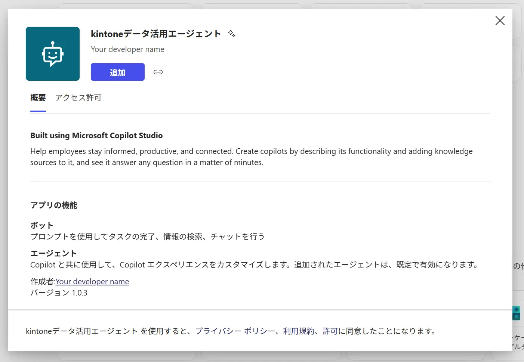Click the kintoneデータ活用エージェント title text
This screenshot has height=362, width=524.
[x=156, y=34]
